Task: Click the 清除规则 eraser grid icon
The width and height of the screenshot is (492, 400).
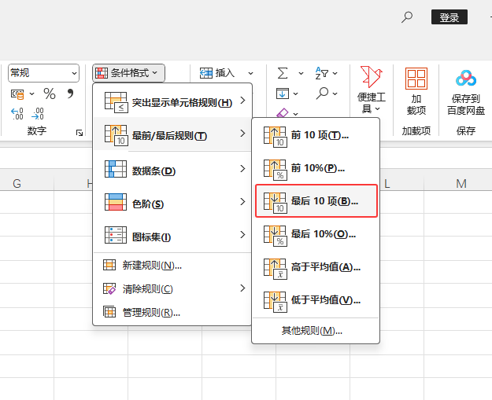Action: (109, 288)
